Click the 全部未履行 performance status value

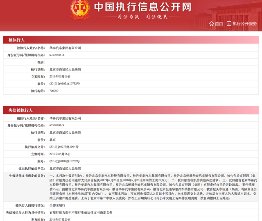(x=57, y=205)
